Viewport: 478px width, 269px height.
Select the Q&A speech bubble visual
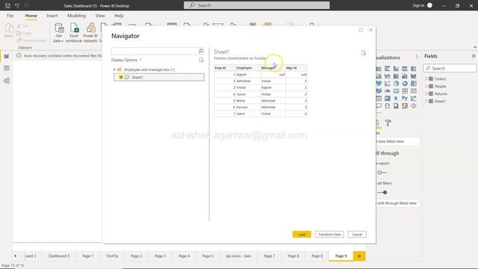(x=379, y=106)
